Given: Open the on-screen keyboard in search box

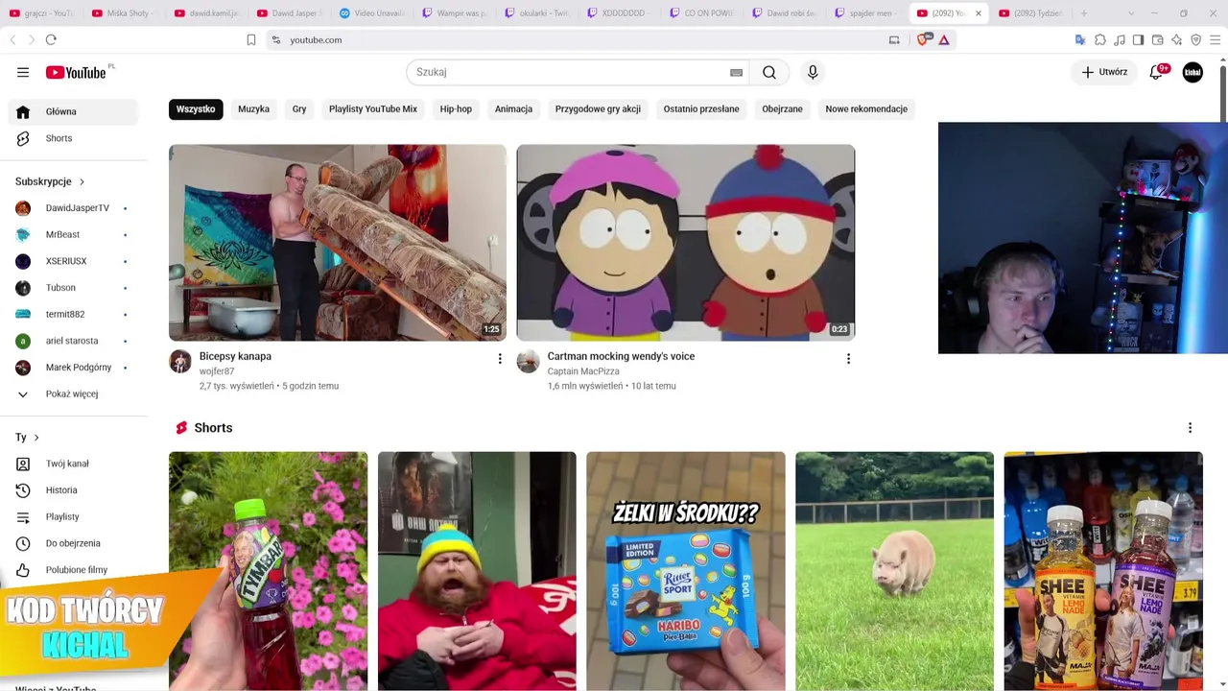Looking at the screenshot, I should coord(736,73).
